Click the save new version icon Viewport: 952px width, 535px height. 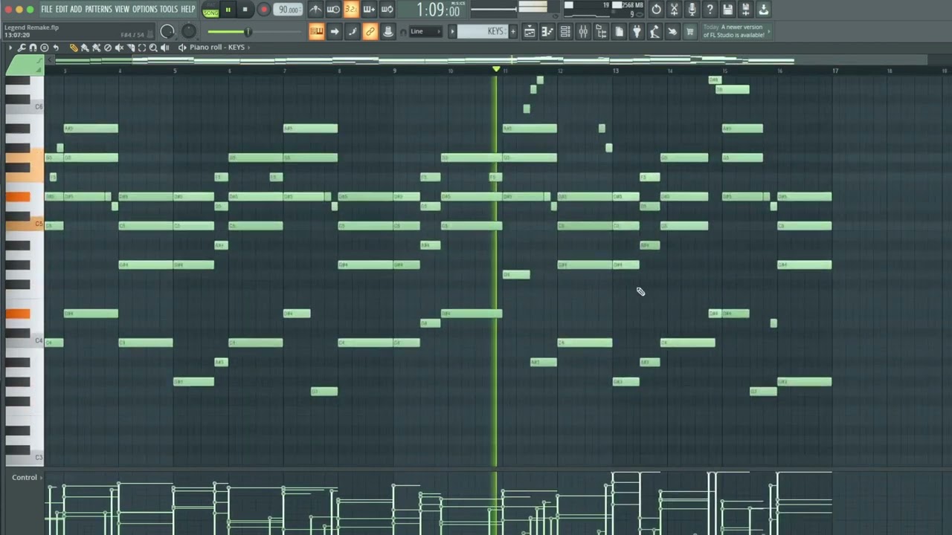click(x=746, y=10)
